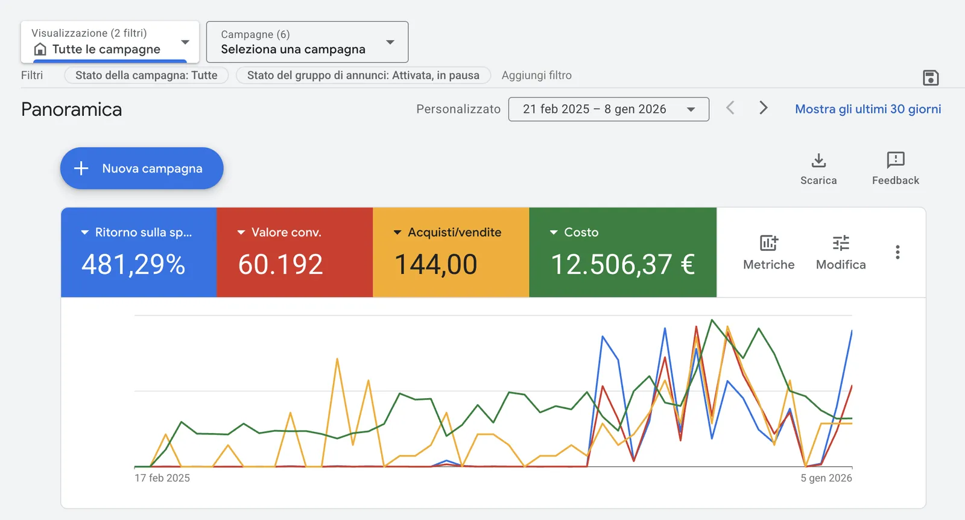This screenshot has height=520, width=965.
Task: Click Mostra gli ultimi 30 giorni link
Action: tap(868, 109)
